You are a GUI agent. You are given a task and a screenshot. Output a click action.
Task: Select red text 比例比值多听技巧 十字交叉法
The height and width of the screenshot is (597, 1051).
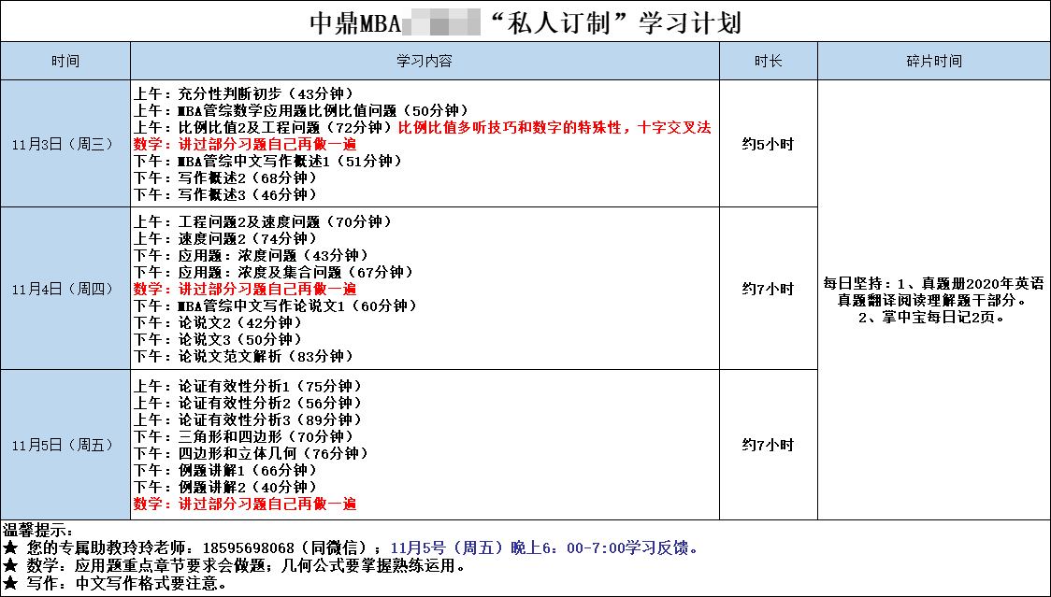[554, 127]
